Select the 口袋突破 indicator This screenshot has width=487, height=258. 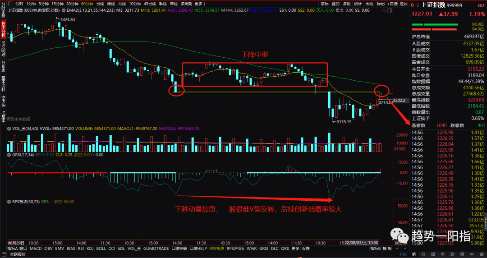pos(179,249)
